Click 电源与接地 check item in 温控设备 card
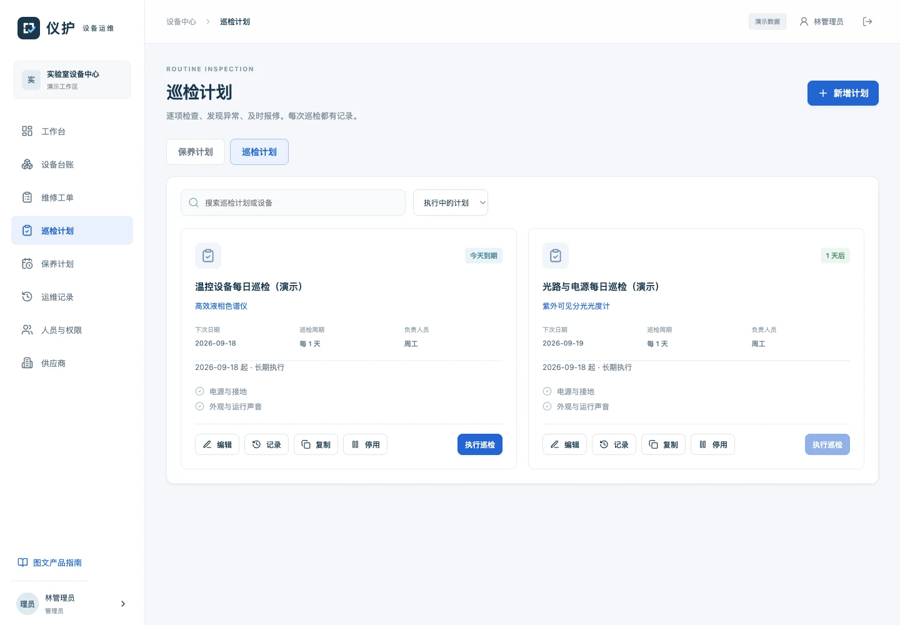The image size is (900, 625). [x=221, y=392]
